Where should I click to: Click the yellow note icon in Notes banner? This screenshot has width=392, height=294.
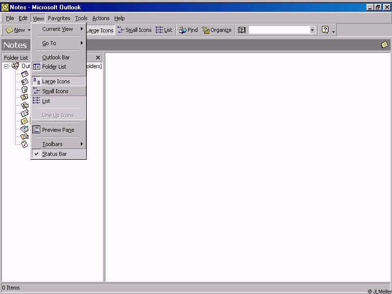pos(385,45)
